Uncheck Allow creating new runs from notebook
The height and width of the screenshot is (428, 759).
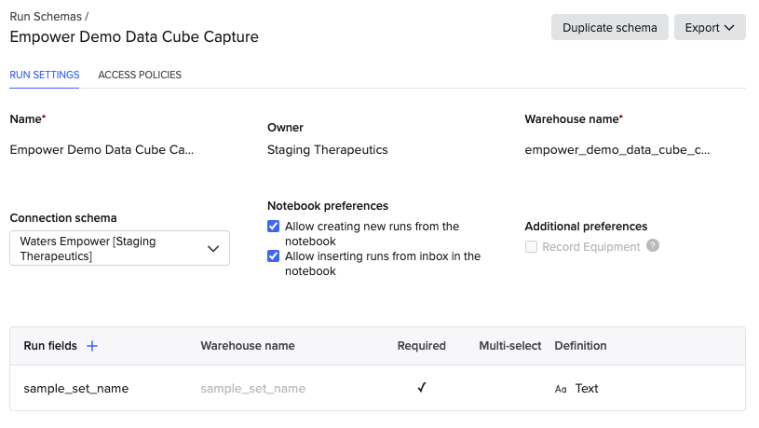274,227
